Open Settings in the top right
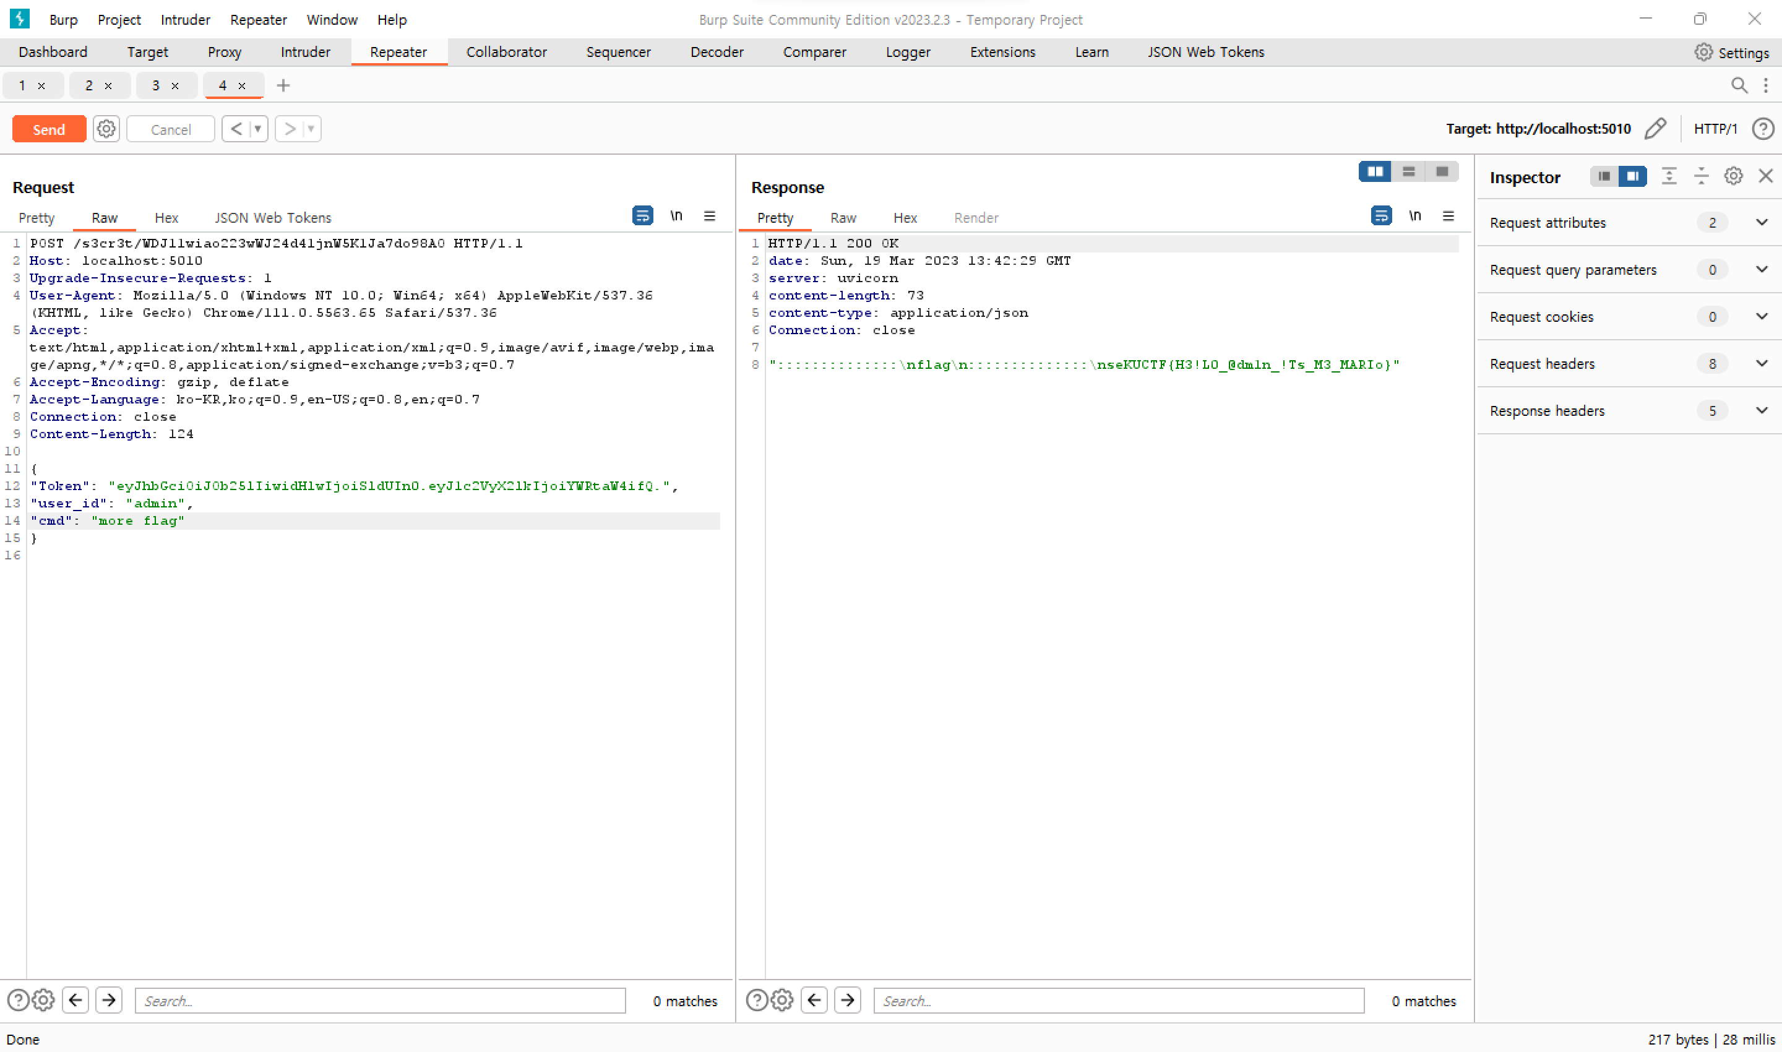 click(1732, 53)
